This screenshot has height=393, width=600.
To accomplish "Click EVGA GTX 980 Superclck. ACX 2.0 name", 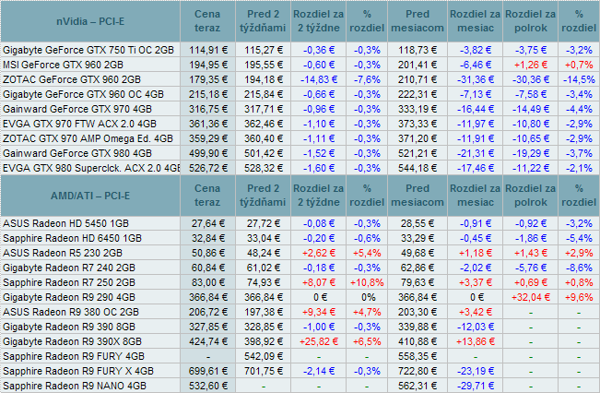I will [x=91, y=168].
